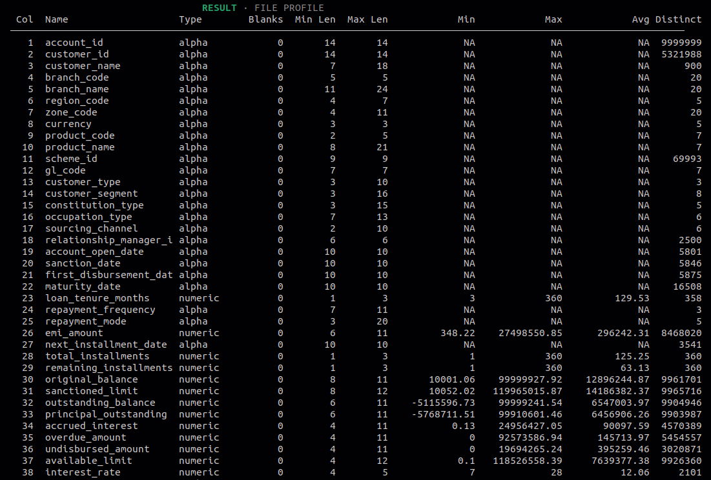Select the 'branch_name' field name
Viewport: 711px width, 480px height.
pyautogui.click(x=77, y=89)
